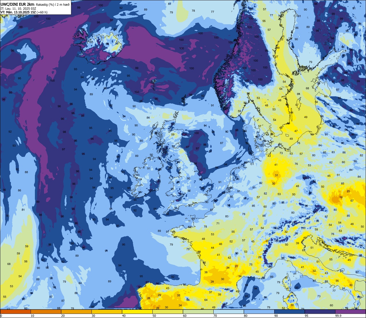This screenshot has width=366, height=318.
Task: Click the '10' tick label on the legend bar
Action: click(32, 316)
